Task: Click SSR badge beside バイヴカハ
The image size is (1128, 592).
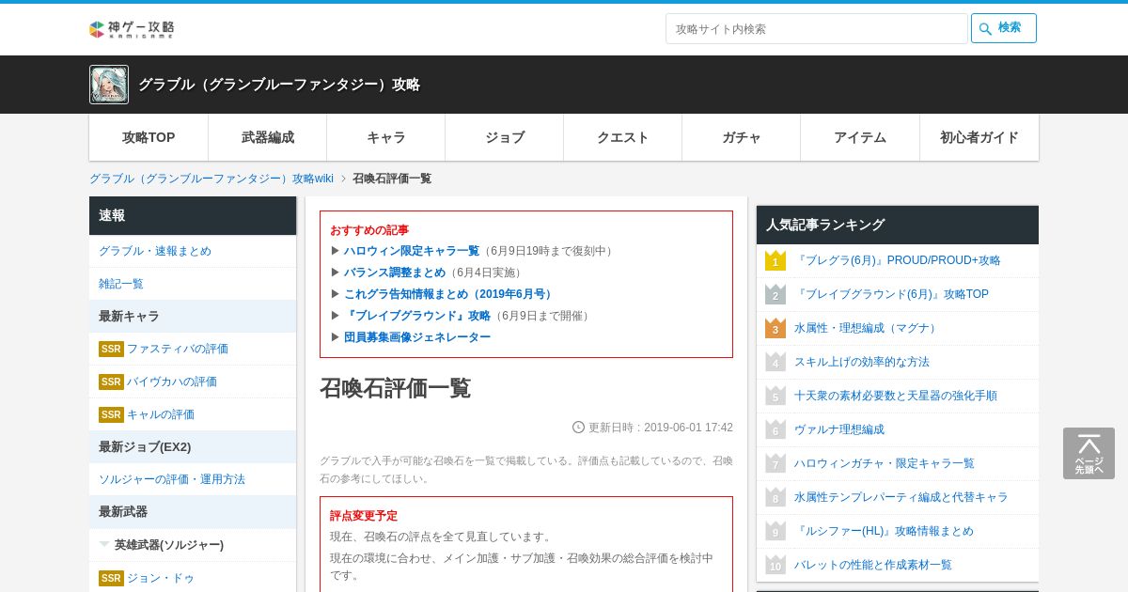Action: pyautogui.click(x=111, y=382)
